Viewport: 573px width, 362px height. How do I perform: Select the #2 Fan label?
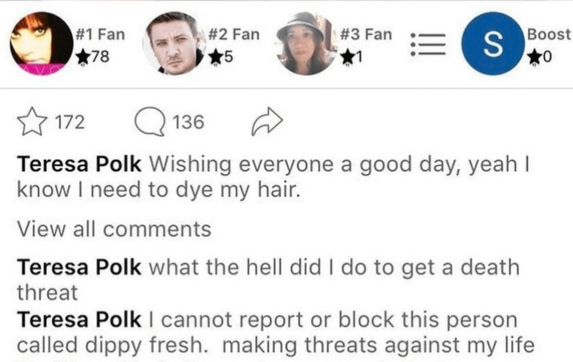[233, 35]
